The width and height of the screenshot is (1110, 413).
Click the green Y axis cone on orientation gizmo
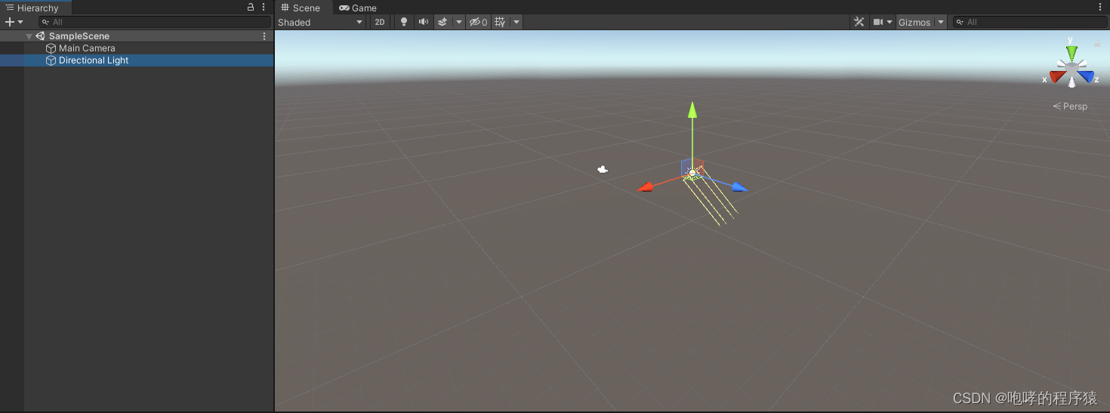1071,52
